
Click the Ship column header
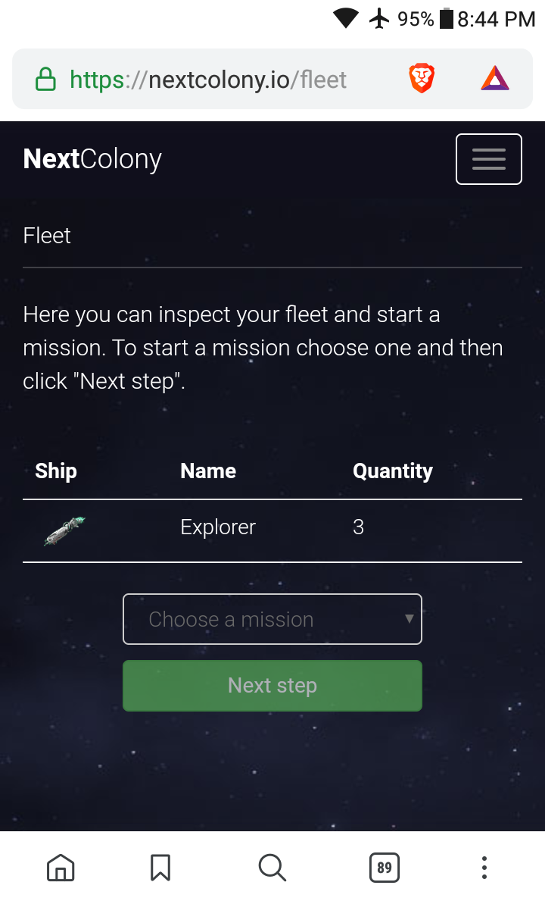point(56,471)
